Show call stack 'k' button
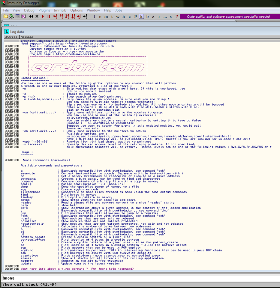280x288 pixels. 141,16
